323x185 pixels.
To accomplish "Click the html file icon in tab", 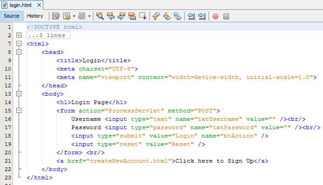I will click(x=5, y=5).
